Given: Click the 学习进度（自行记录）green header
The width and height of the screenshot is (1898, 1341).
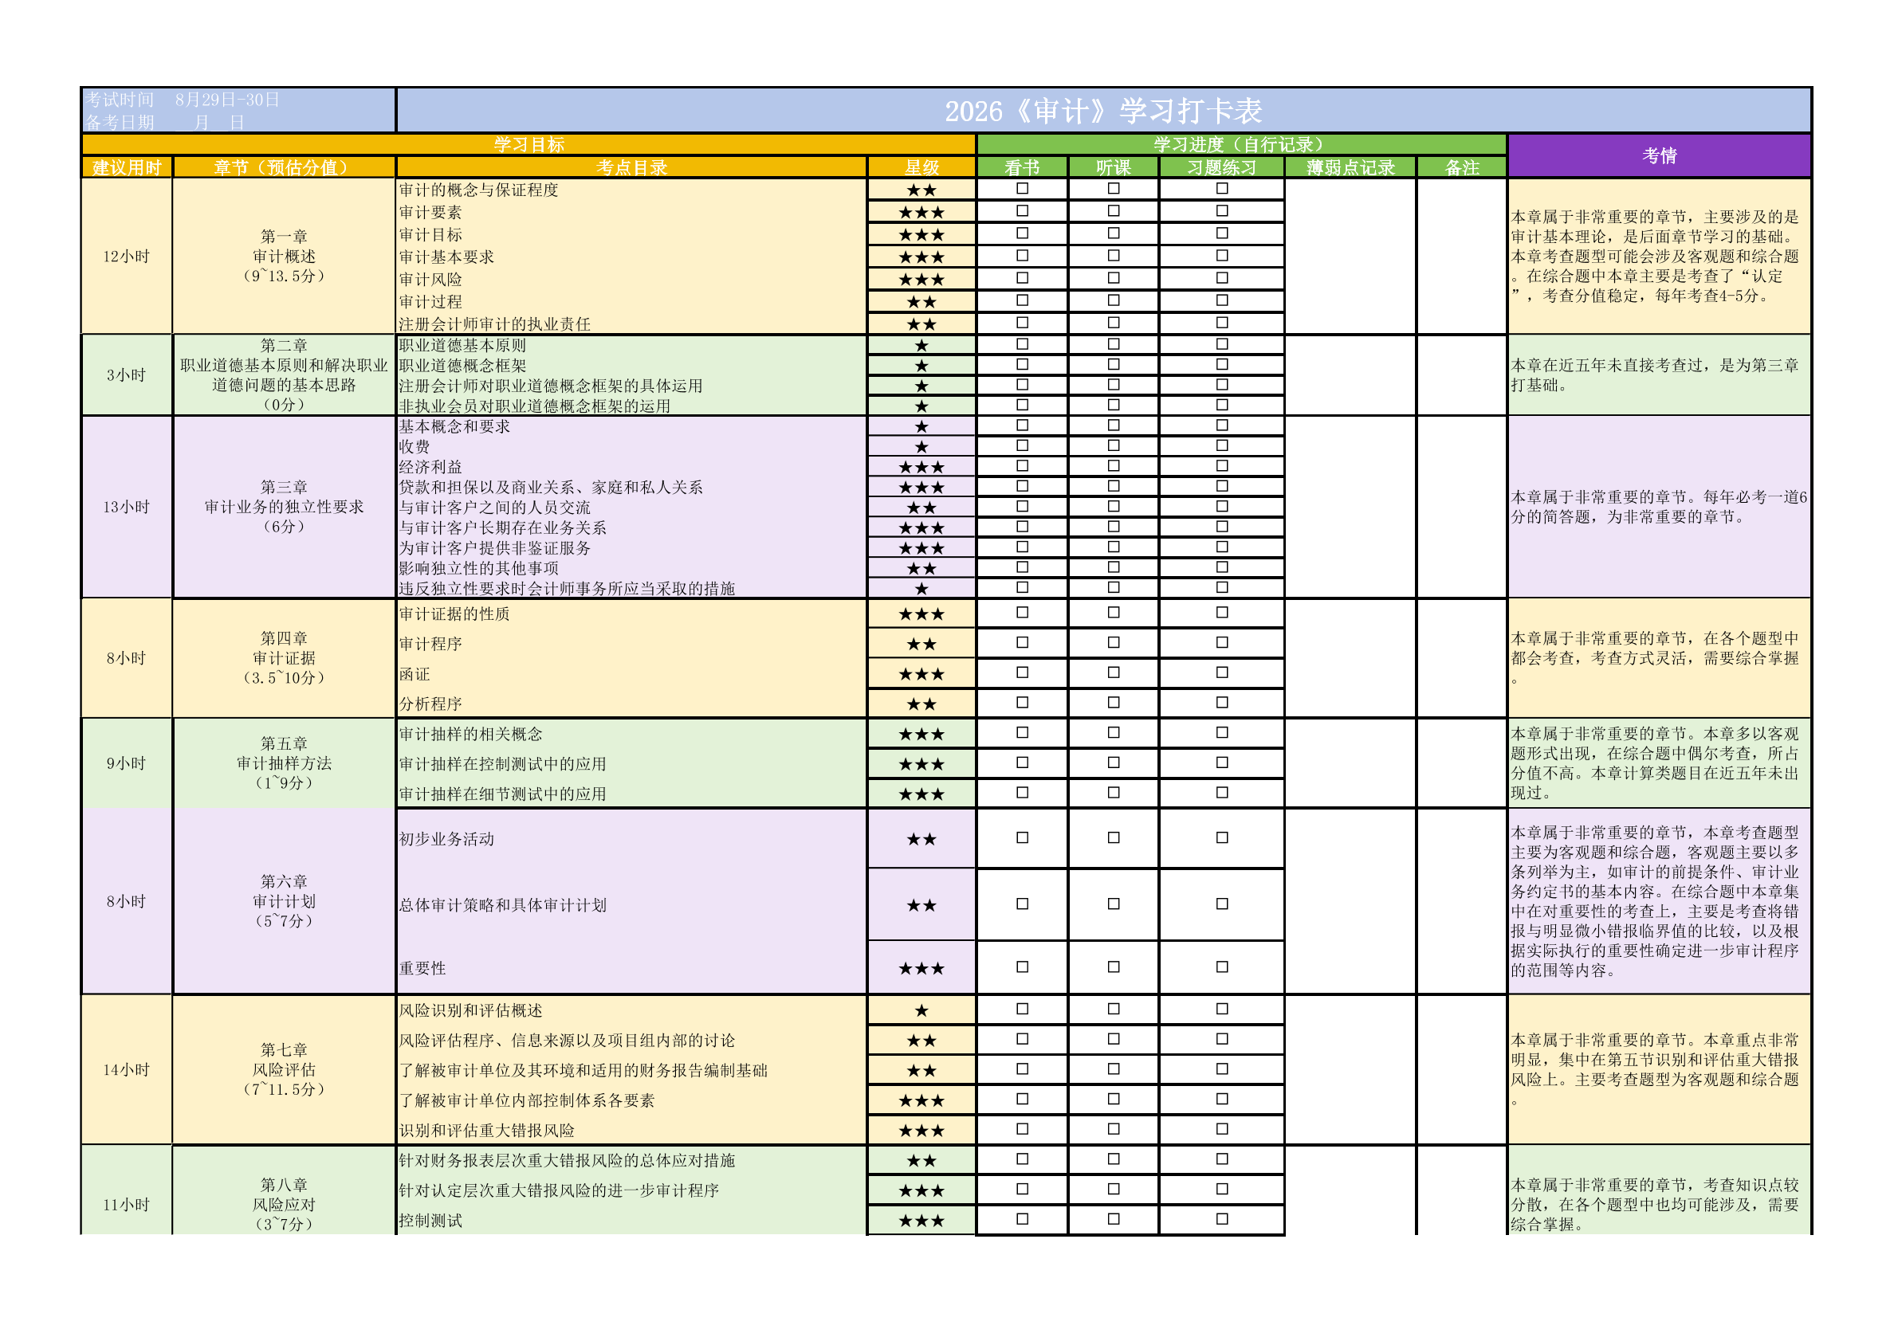Looking at the screenshot, I should click(1240, 144).
